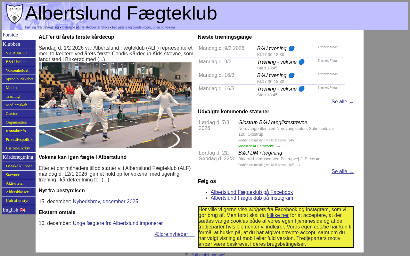Open Aldersklasser menu item
This screenshot has width=410, height=256.
pyautogui.click(x=19, y=192)
